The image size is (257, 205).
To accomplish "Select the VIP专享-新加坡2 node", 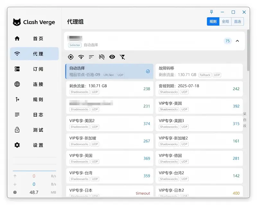I will (x=199, y=141).
